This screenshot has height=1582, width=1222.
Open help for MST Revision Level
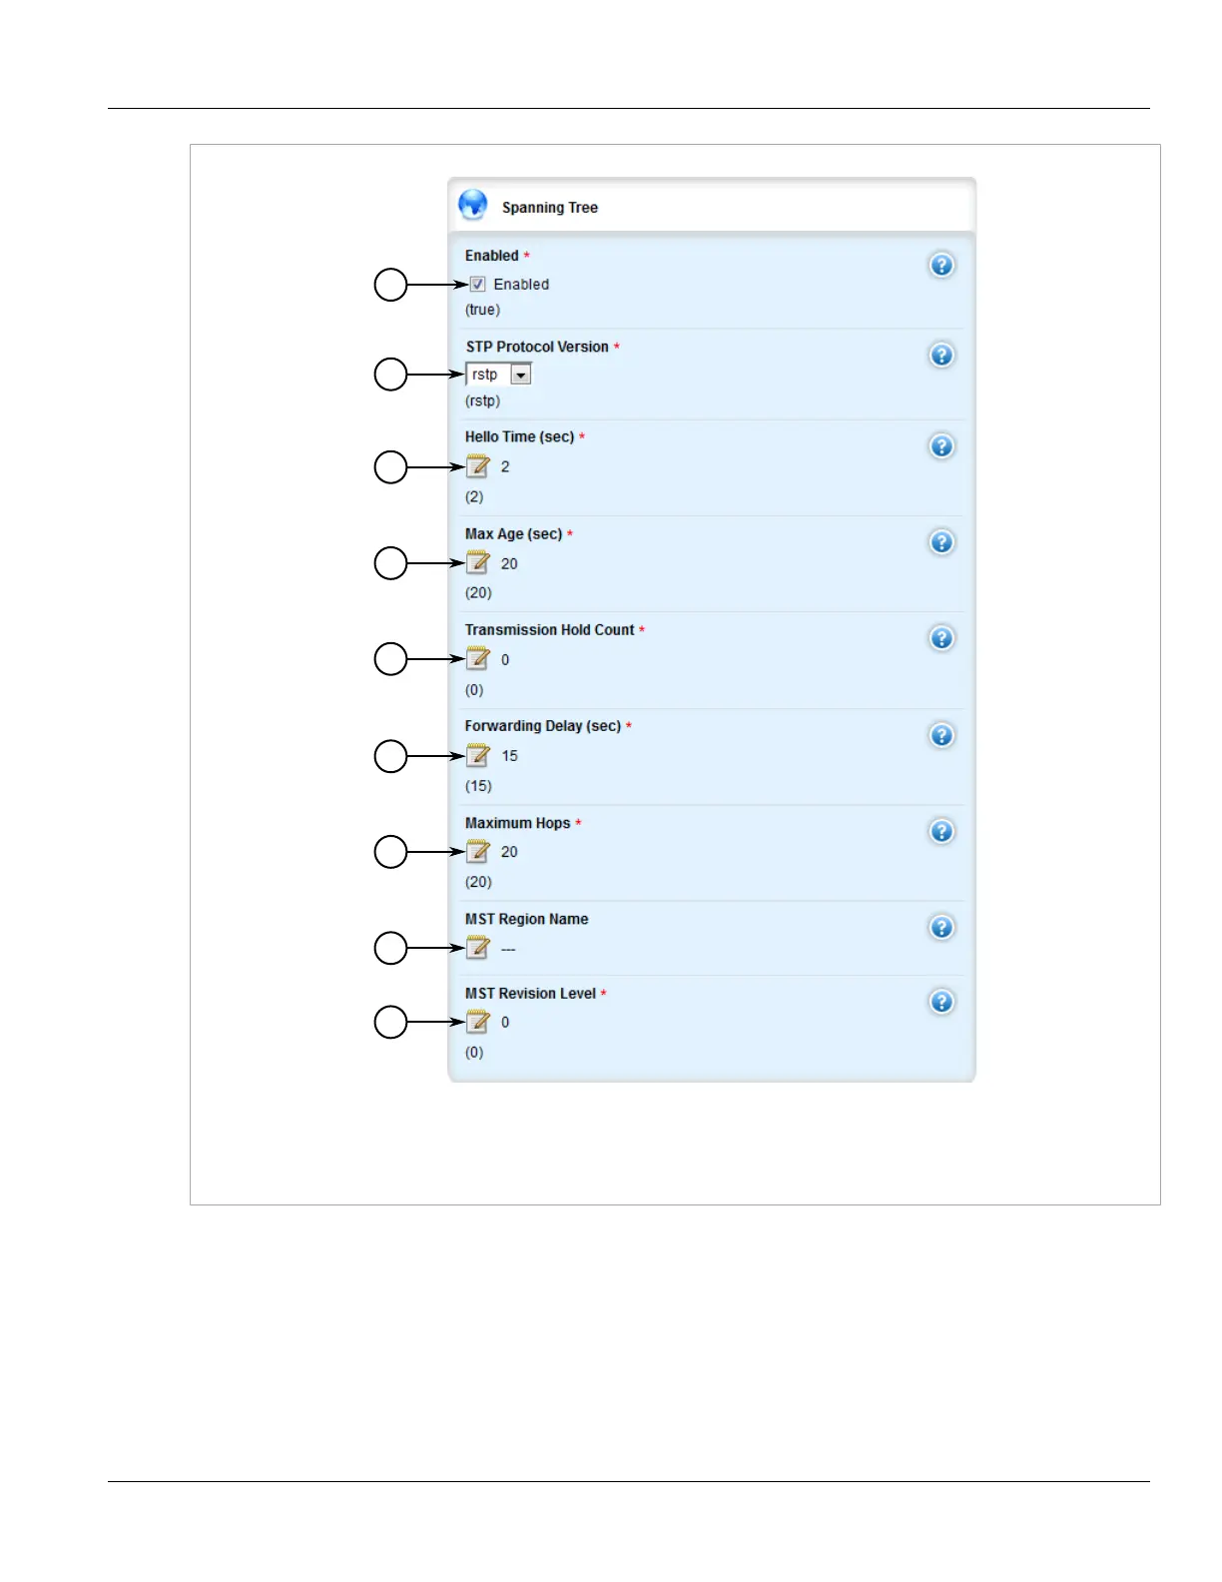pyautogui.click(x=941, y=1002)
